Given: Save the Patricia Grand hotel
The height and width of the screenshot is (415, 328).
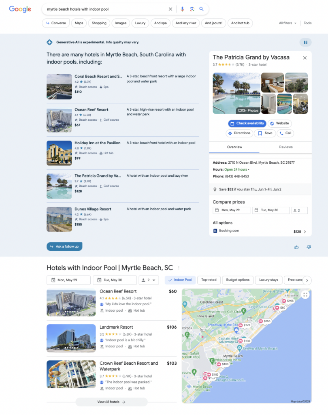Looking at the screenshot, I should point(265,133).
